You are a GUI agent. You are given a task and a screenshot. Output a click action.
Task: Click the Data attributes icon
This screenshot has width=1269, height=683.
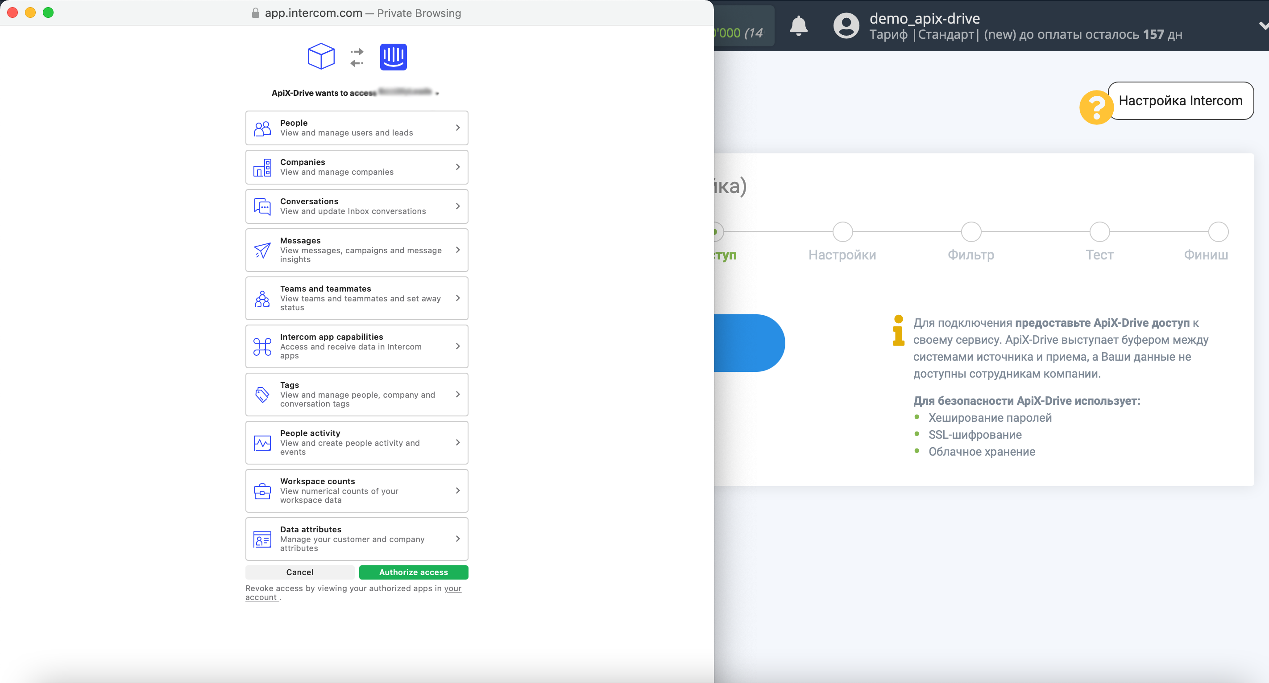click(x=262, y=538)
